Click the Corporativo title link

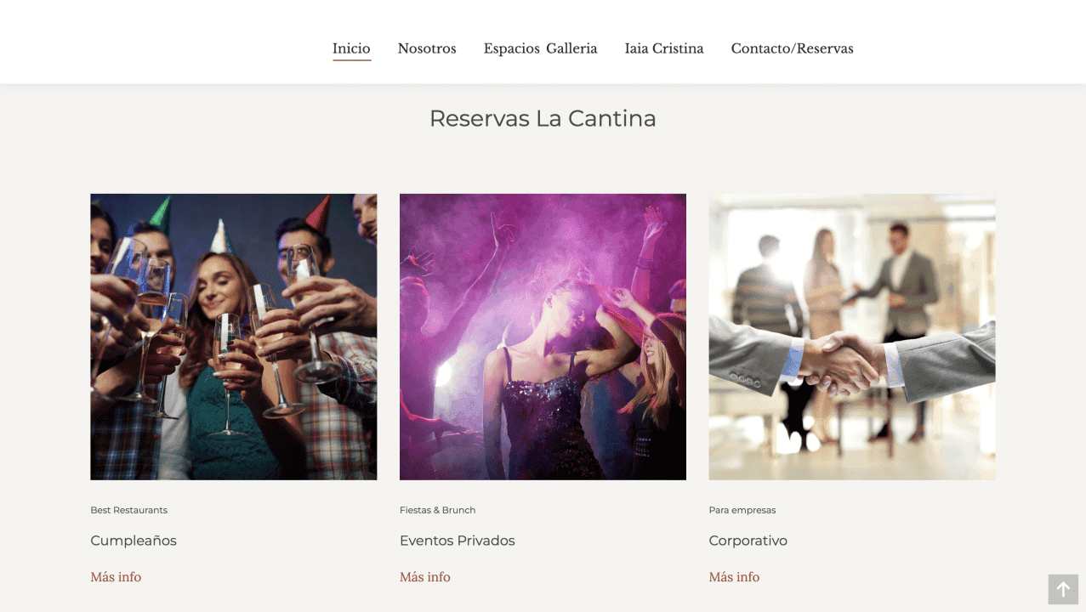tap(748, 541)
